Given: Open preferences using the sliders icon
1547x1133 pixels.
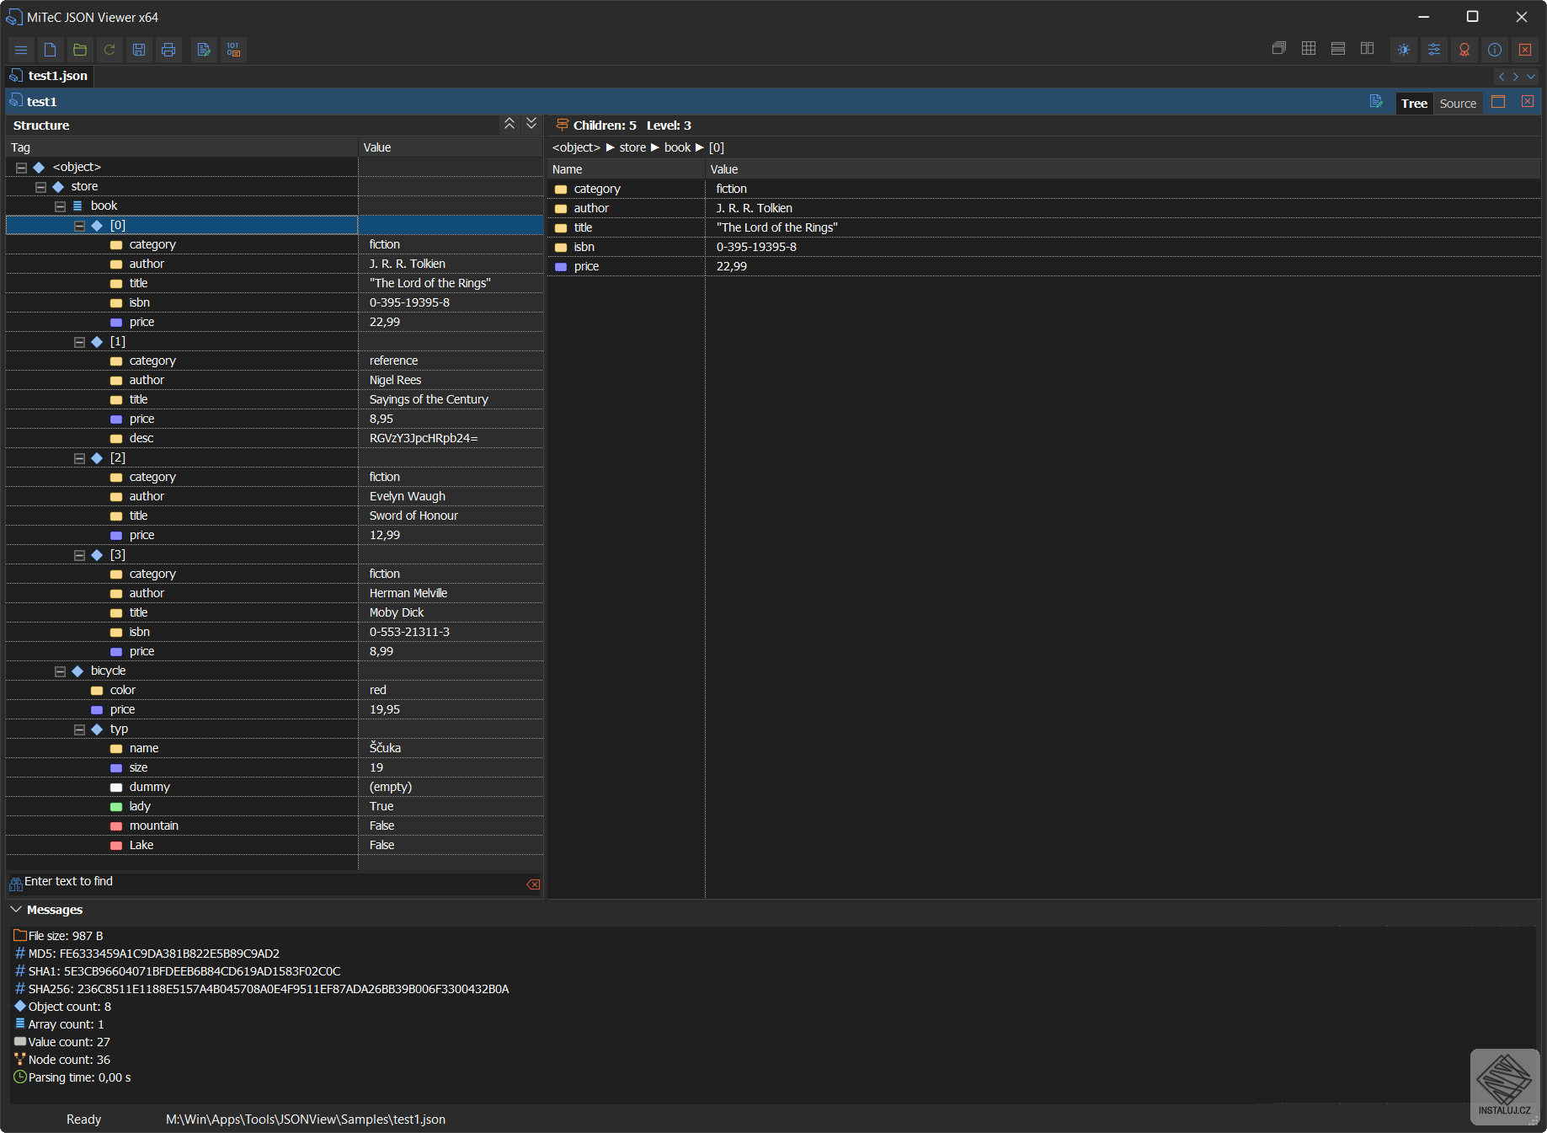Looking at the screenshot, I should tap(1434, 50).
